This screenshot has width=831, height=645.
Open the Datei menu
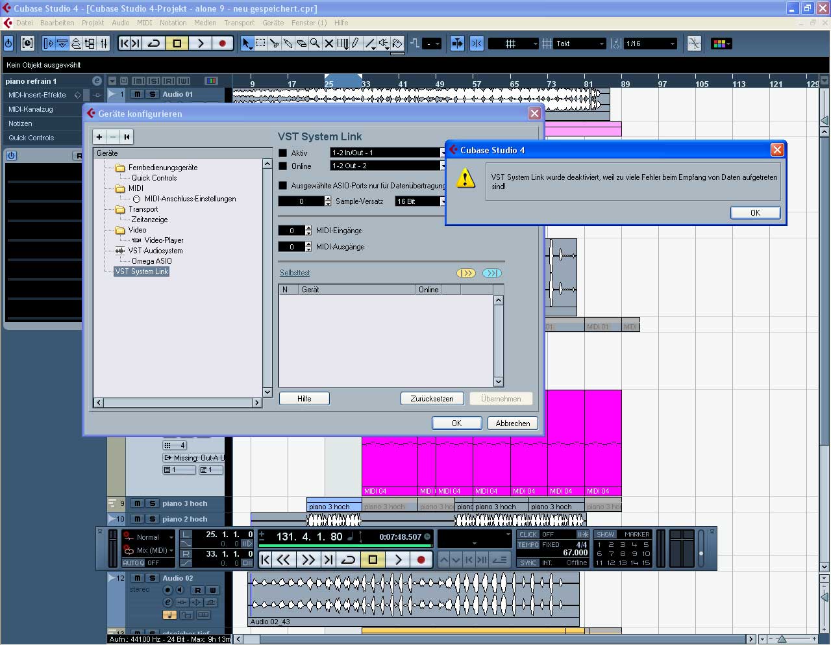[x=25, y=23]
